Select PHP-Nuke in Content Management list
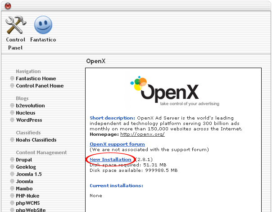The height and width of the screenshot is (212, 272). [x=28, y=196]
